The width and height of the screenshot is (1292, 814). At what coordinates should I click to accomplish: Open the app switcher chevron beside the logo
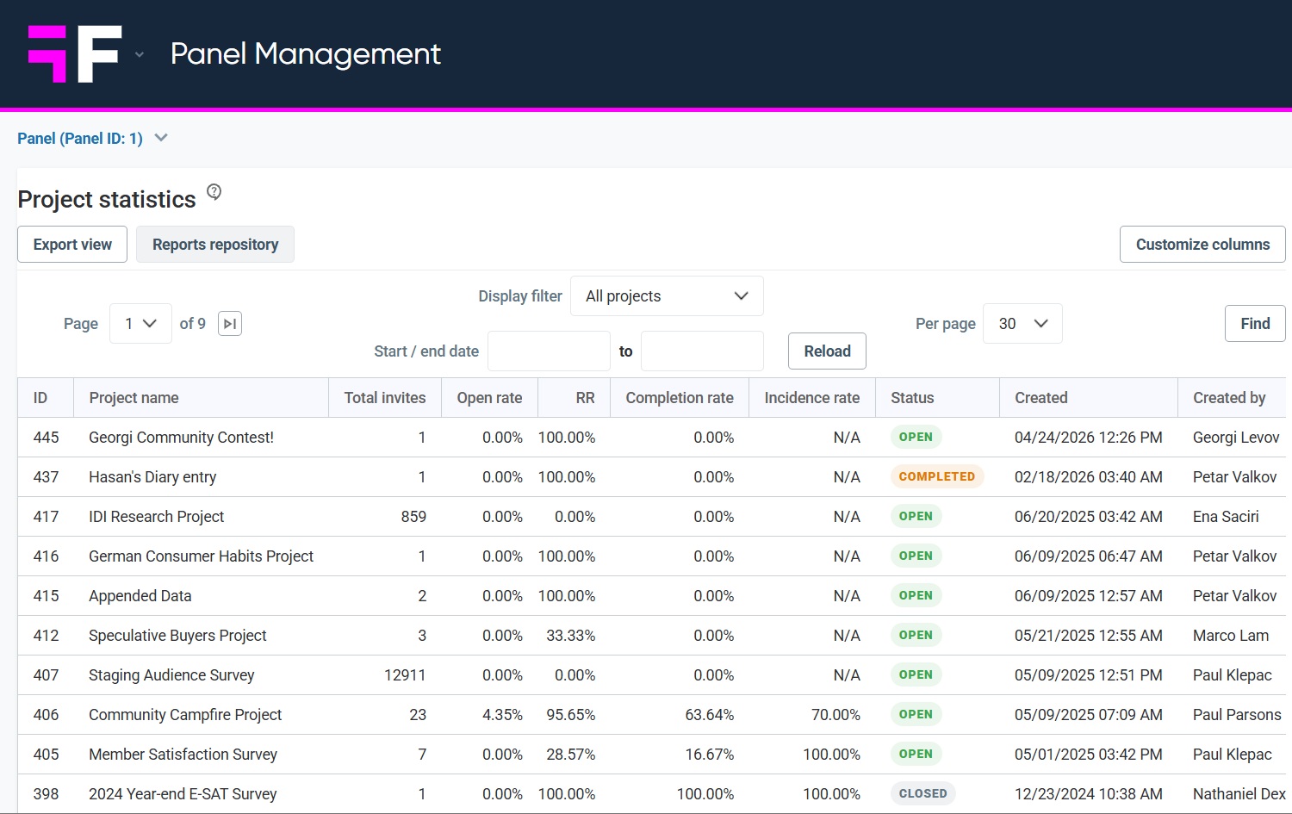pos(140,55)
